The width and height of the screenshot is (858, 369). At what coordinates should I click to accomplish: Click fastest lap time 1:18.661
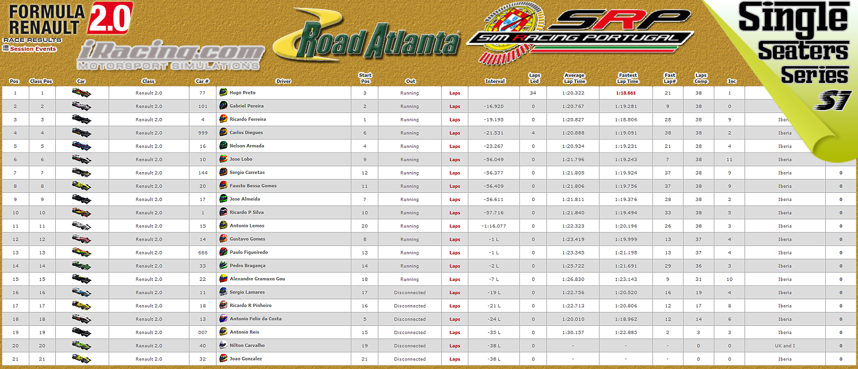(x=626, y=93)
